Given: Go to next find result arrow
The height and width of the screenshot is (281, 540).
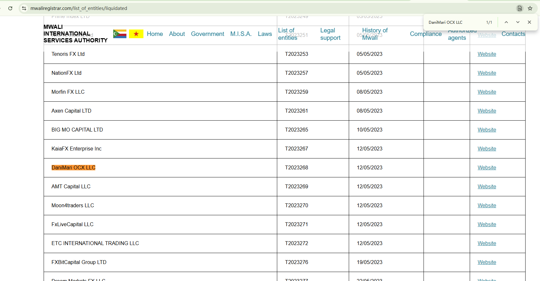Looking at the screenshot, I should (518, 22).
